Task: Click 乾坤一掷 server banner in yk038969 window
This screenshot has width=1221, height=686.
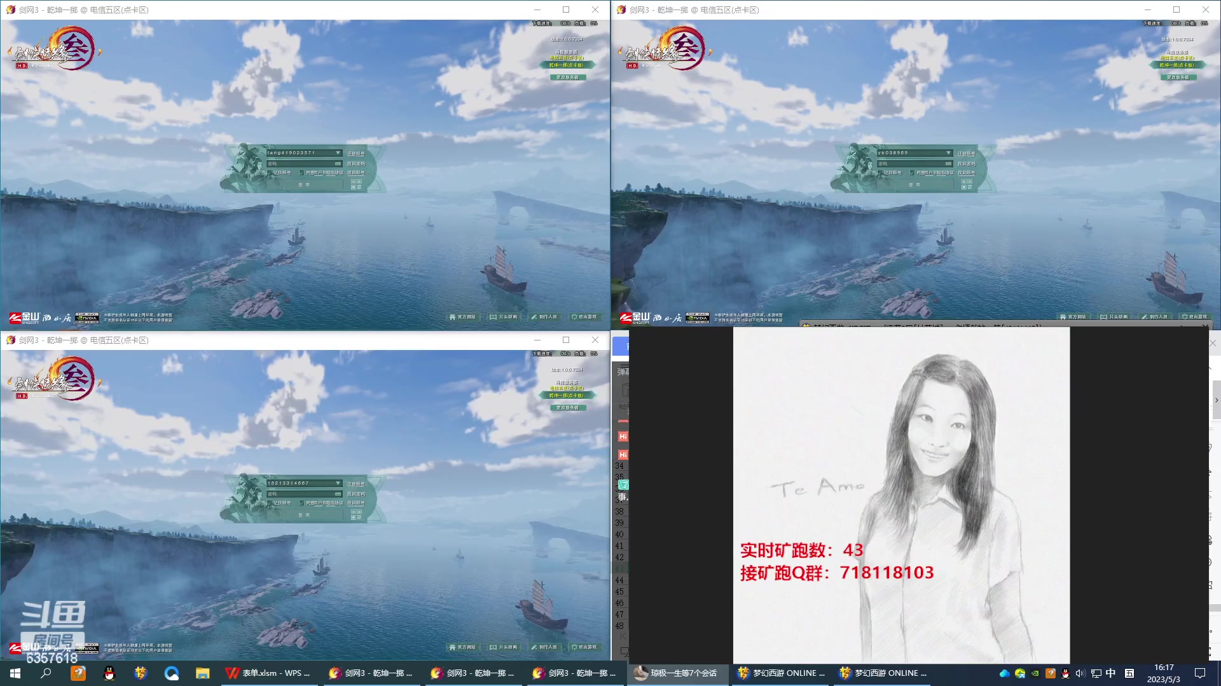Action: pos(1178,65)
